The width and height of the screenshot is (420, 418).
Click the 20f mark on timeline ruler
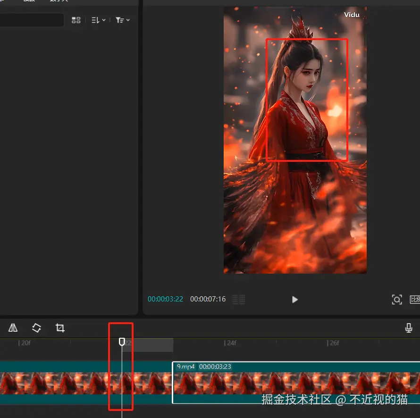[25, 343]
